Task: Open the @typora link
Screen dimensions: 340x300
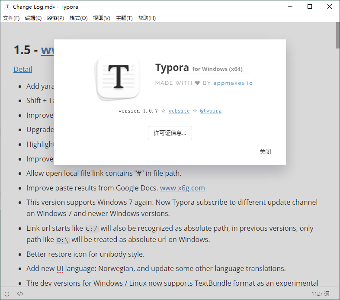Action: click(x=211, y=111)
